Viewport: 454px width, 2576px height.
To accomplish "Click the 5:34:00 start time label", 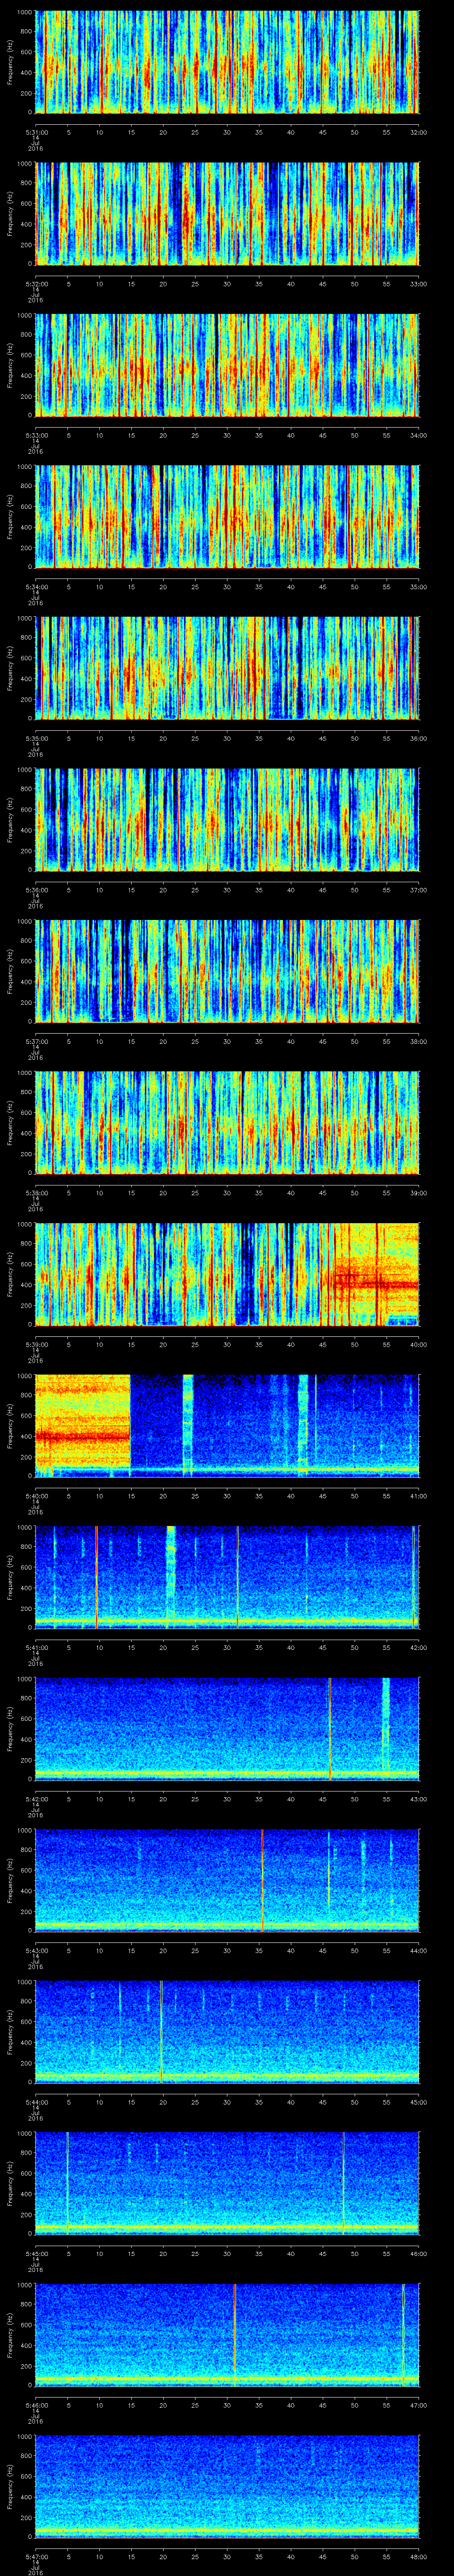I will click(36, 587).
